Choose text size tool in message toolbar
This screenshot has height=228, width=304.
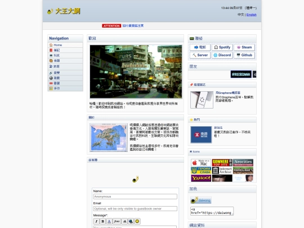tap(124, 221)
